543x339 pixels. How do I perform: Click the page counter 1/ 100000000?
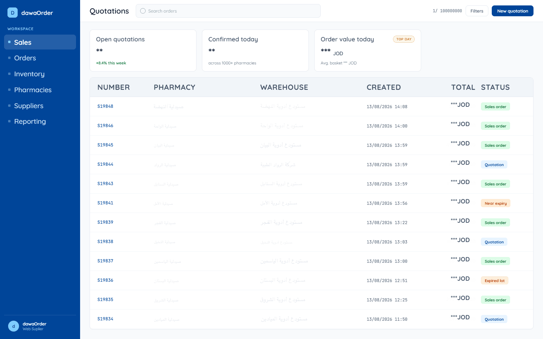pyautogui.click(x=447, y=11)
